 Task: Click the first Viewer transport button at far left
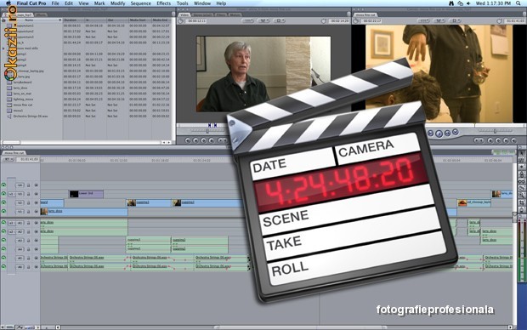[188, 140]
